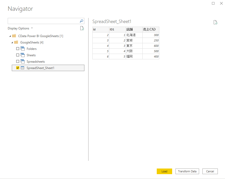Click the Cancel button
The height and width of the screenshot is (179, 225).
(x=210, y=171)
